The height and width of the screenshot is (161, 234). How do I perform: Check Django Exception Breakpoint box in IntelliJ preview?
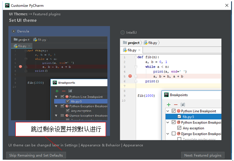point(174,133)
